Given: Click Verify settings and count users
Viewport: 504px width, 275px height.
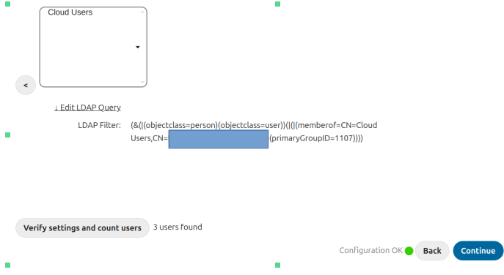Looking at the screenshot, I should point(82,228).
